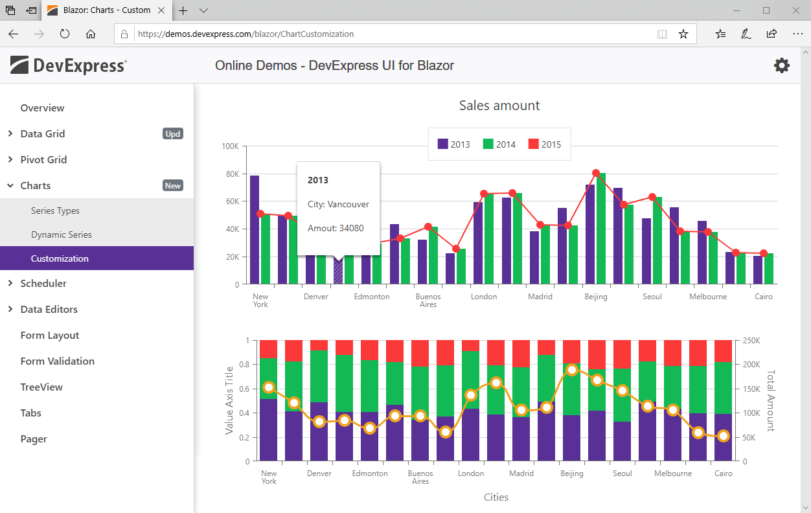
Task: Open the settings gear icon
Action: pyautogui.click(x=782, y=65)
